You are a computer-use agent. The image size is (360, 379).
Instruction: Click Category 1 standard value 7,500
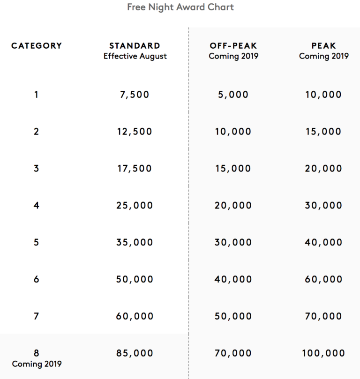[x=135, y=95]
